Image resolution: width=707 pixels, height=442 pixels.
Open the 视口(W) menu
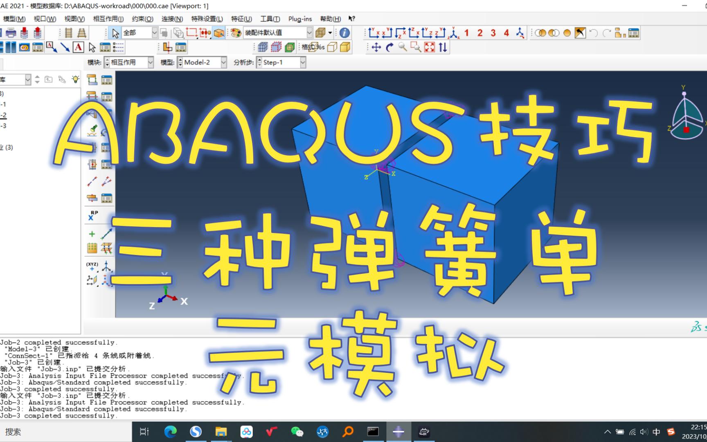point(45,19)
